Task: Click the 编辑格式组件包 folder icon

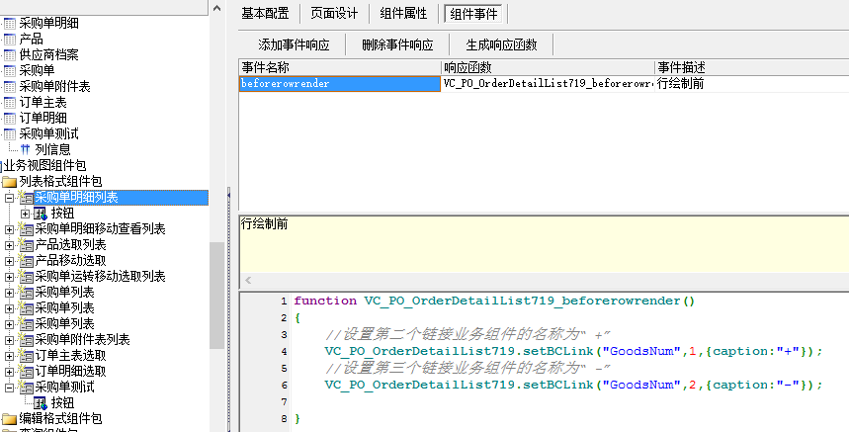Action: [x=10, y=419]
